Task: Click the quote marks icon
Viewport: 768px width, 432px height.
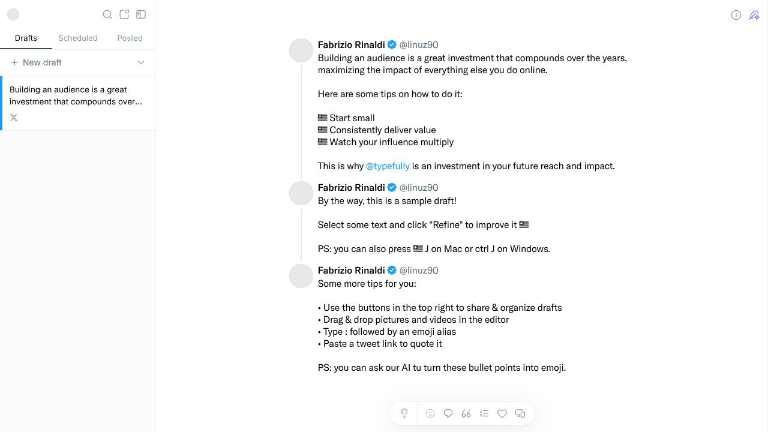Action: point(466,413)
